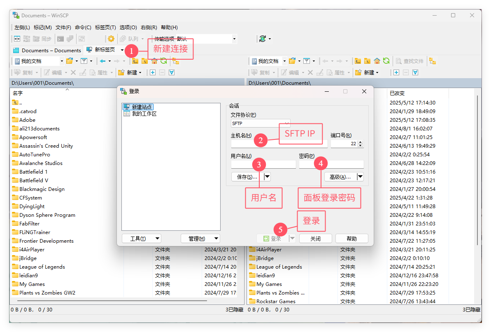
Task: Open the 标签页(T) menu
Action: tap(105, 28)
